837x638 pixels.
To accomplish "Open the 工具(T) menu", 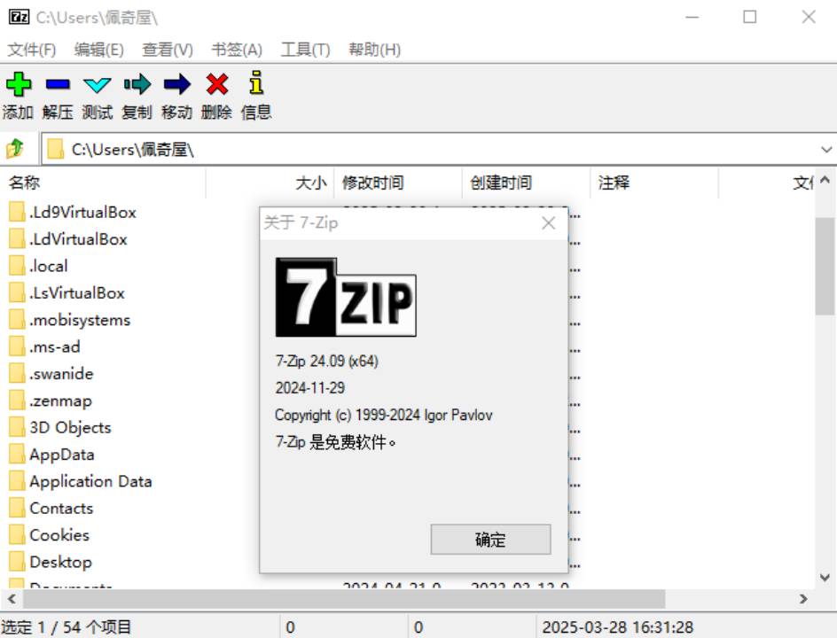I will pyautogui.click(x=305, y=50).
